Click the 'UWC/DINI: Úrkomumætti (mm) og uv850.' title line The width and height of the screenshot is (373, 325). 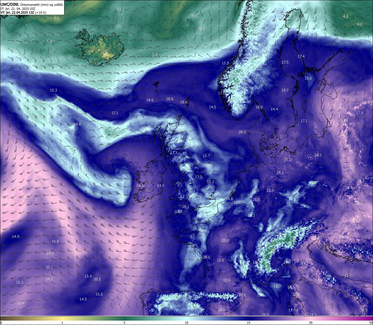pos(32,4)
